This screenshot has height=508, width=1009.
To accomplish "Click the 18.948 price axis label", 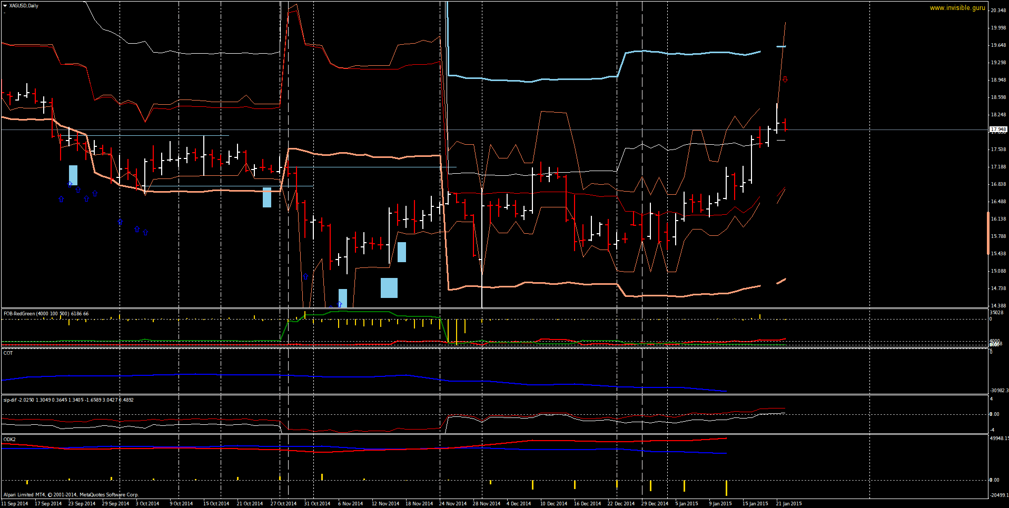I will (x=998, y=80).
